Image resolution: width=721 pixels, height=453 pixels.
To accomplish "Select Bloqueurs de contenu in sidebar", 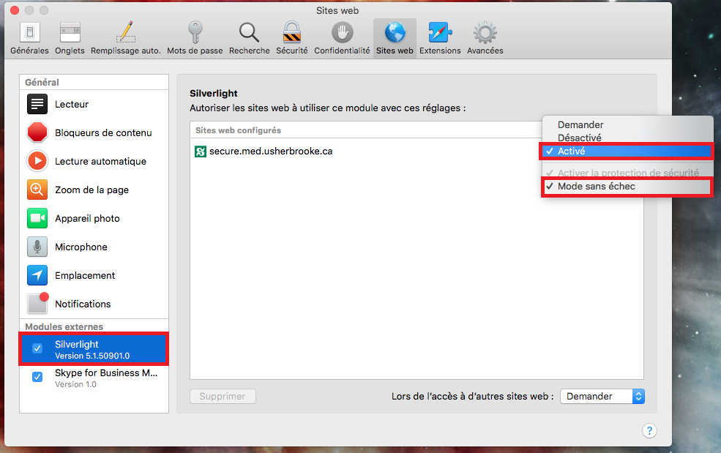I will [x=102, y=132].
